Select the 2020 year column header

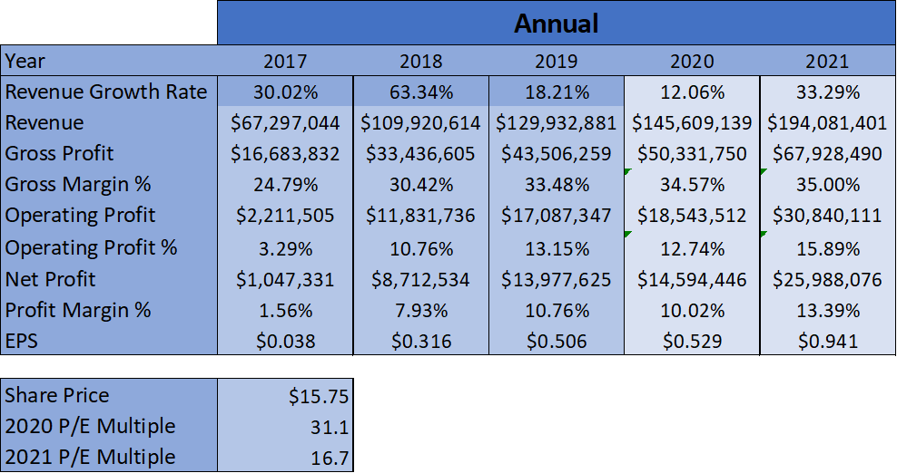692,61
